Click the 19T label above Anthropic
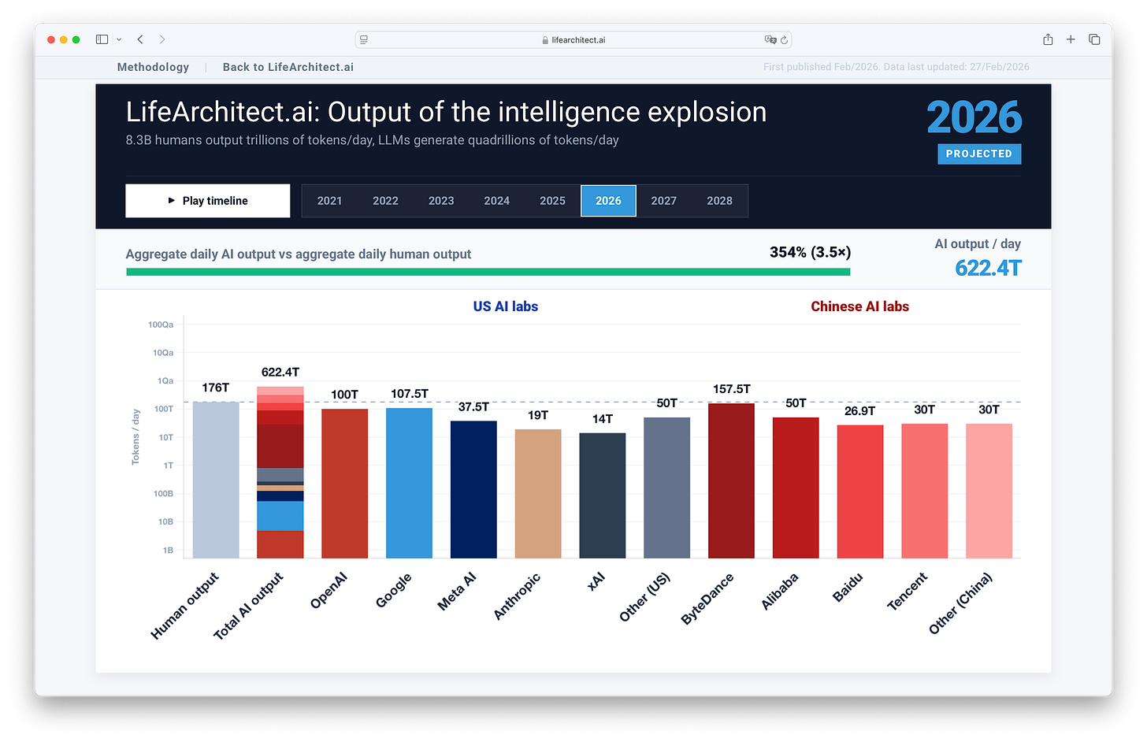The height and width of the screenshot is (742, 1147). (538, 415)
